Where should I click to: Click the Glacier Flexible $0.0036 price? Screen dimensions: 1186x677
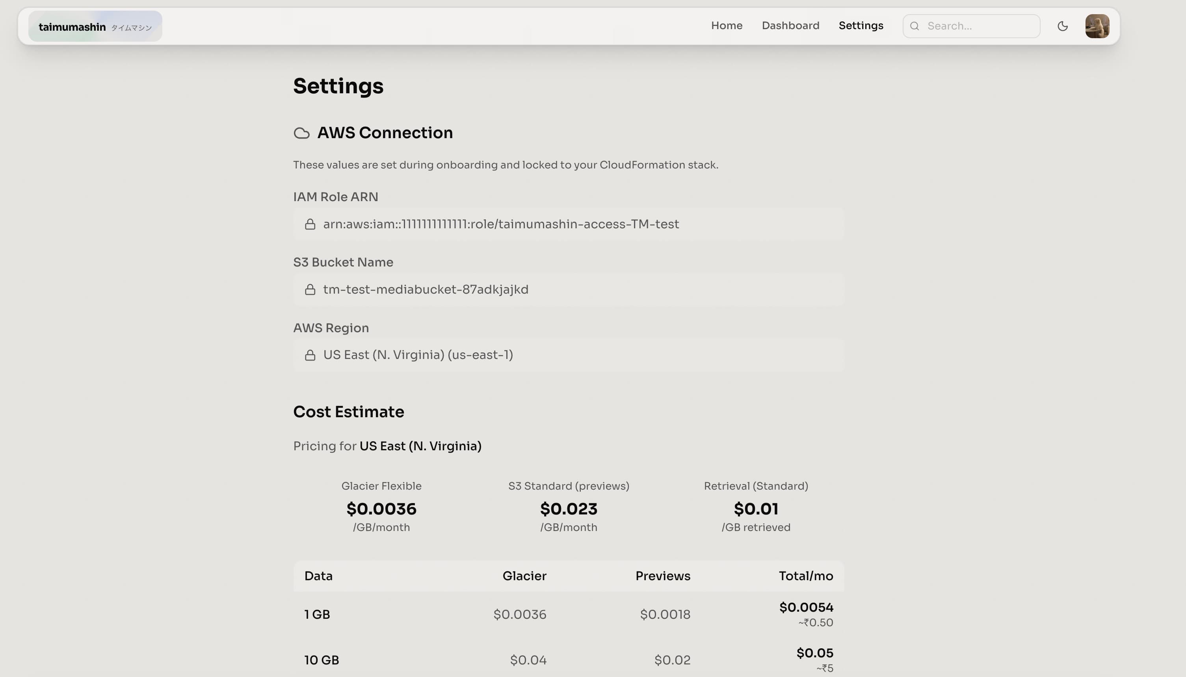[381, 509]
